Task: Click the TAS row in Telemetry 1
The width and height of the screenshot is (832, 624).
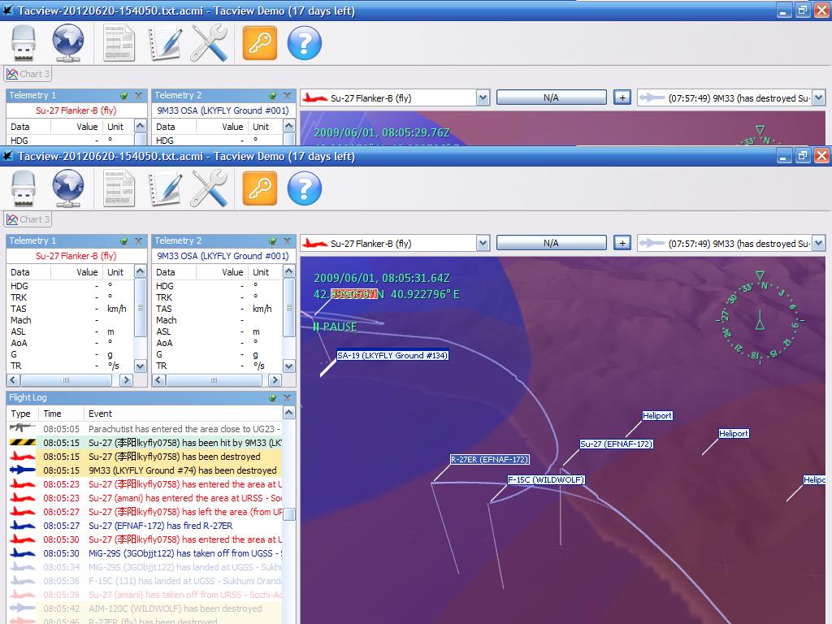Action: click(70, 309)
